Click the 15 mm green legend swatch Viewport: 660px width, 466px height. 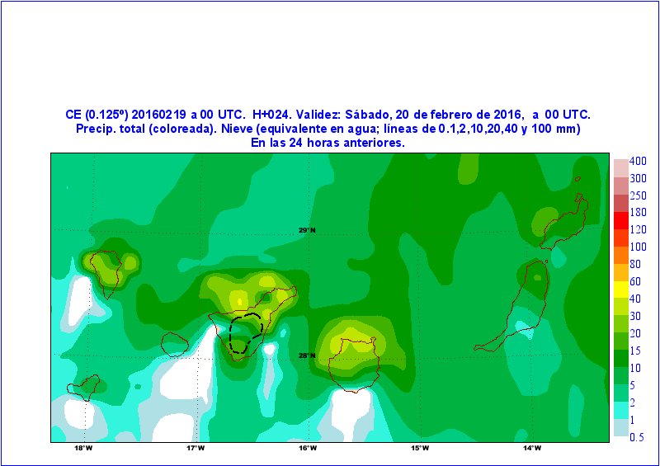click(621, 358)
